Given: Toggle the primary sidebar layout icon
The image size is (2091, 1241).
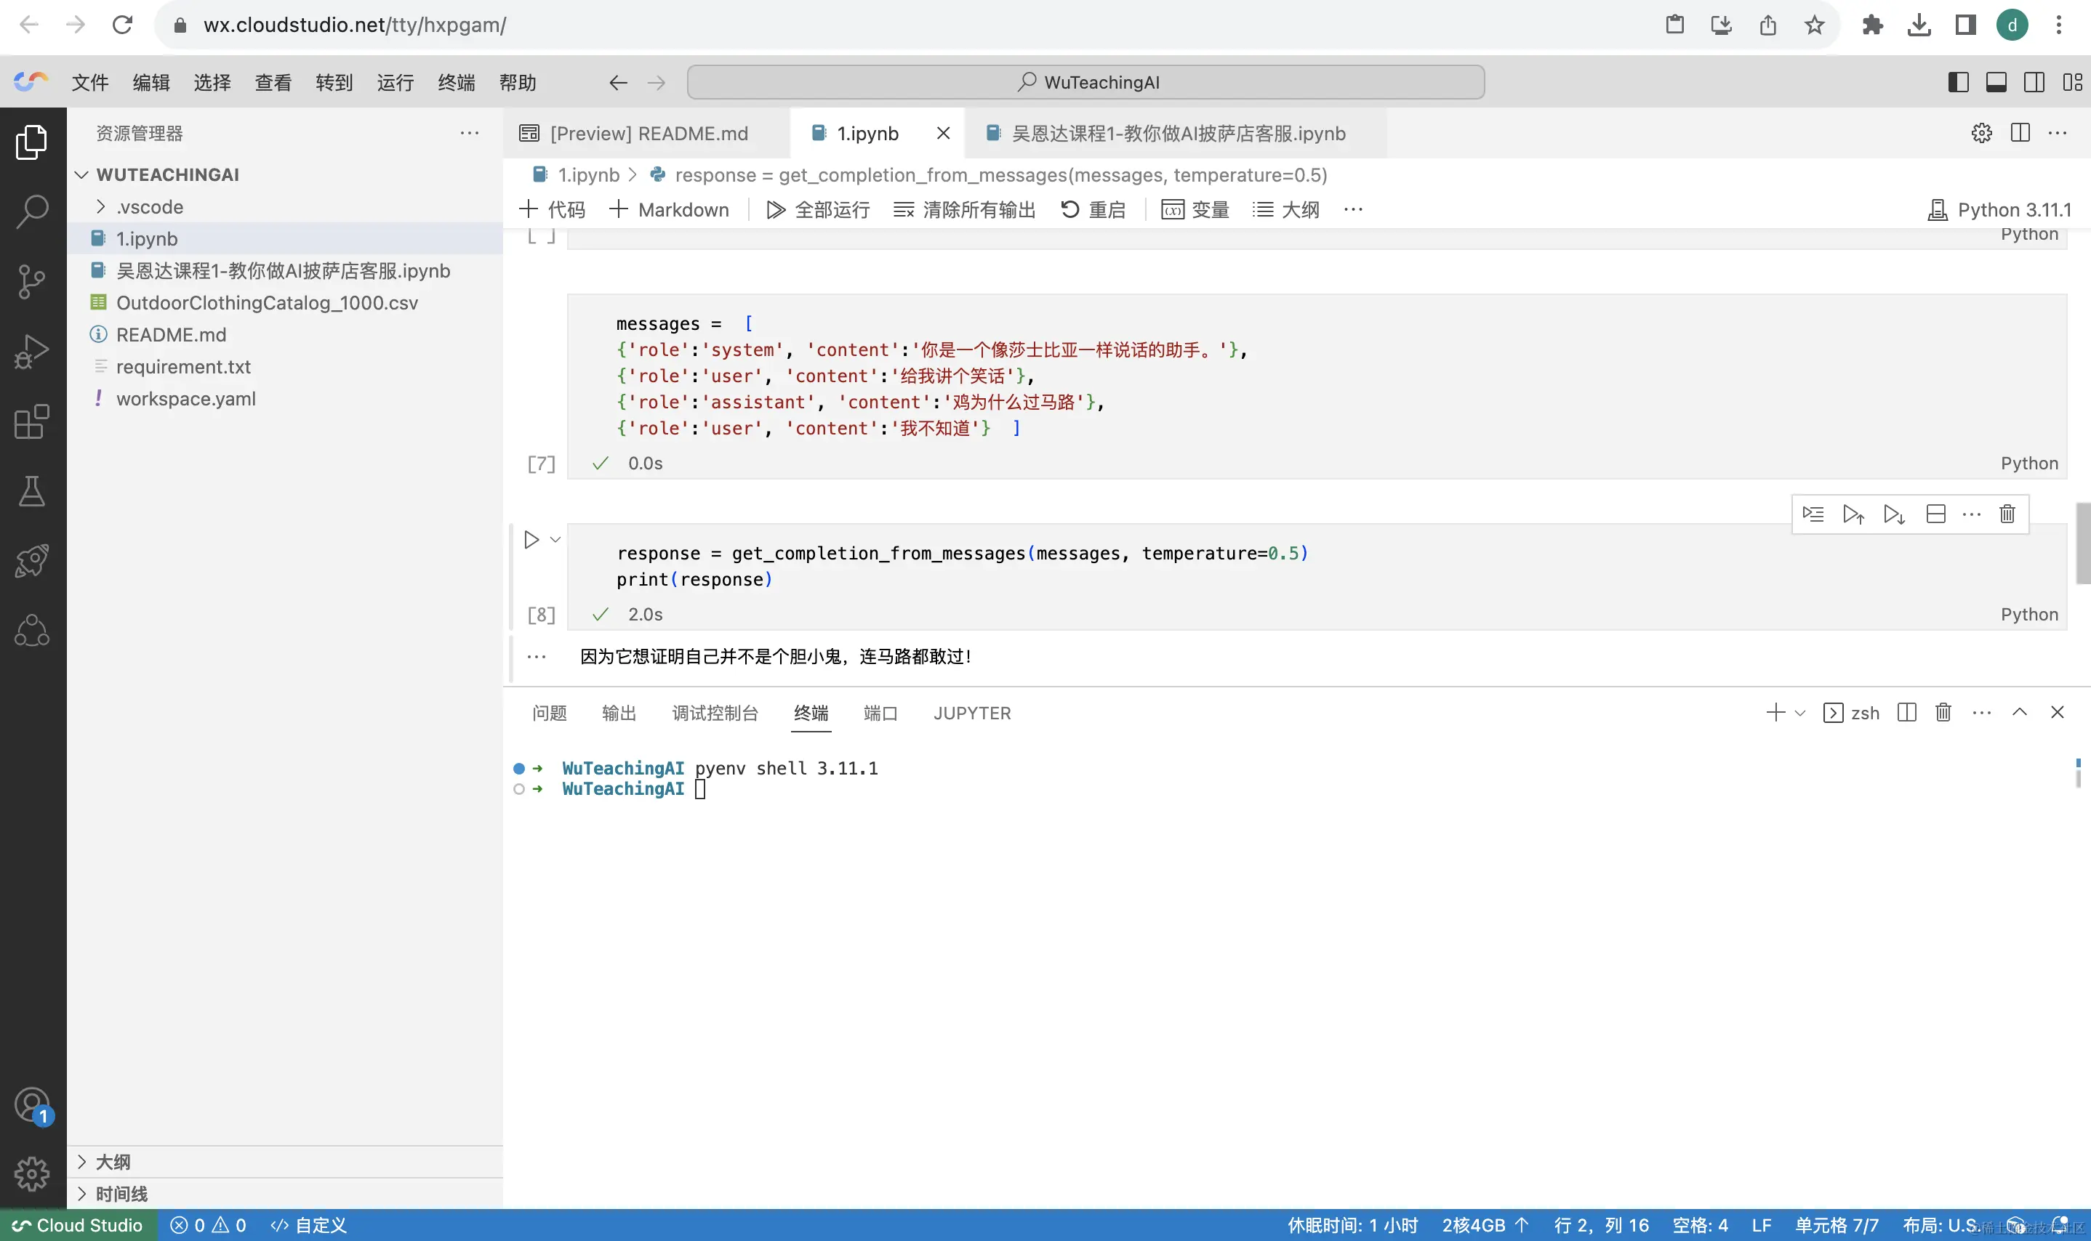Looking at the screenshot, I should pyautogui.click(x=1957, y=82).
